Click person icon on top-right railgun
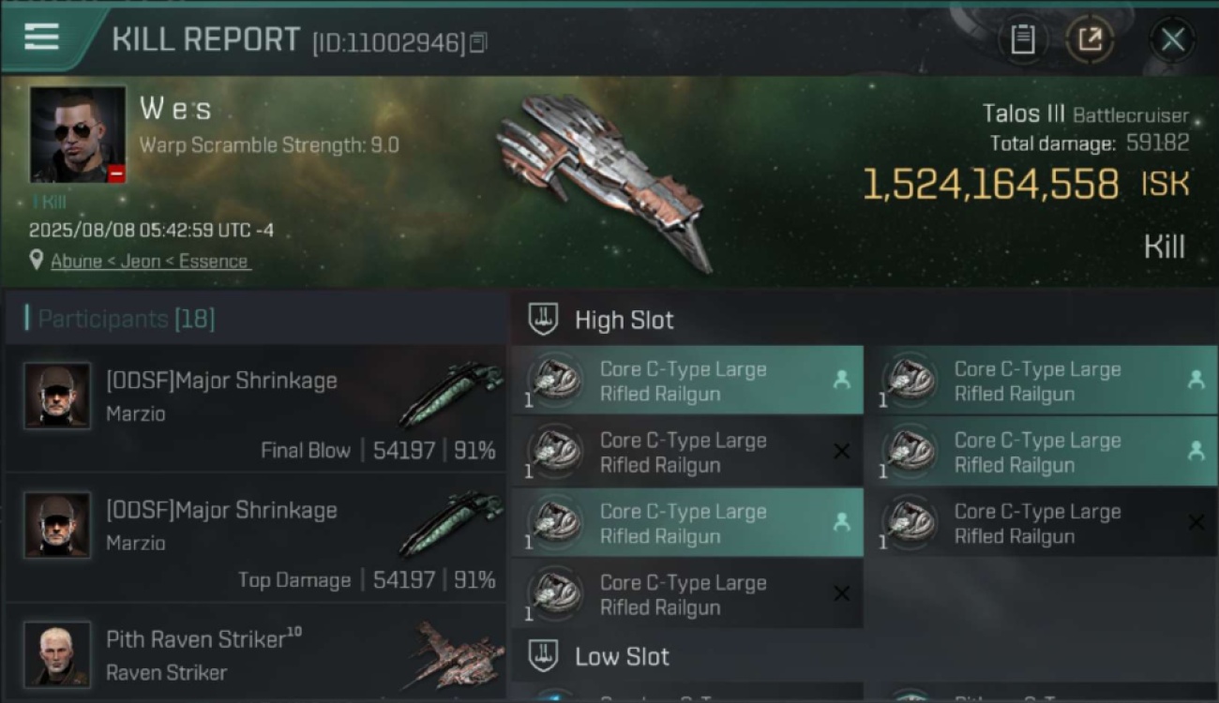This screenshot has height=703, width=1219. (x=1196, y=380)
